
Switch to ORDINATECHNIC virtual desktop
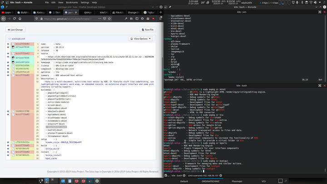[x=210, y=181]
